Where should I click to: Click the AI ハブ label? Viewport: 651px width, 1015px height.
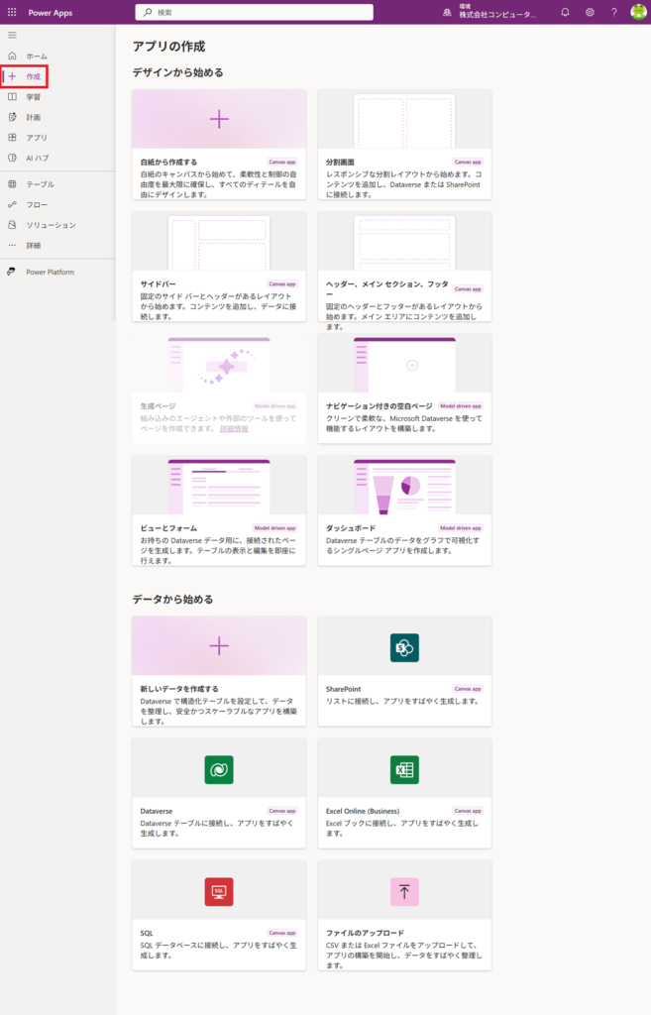coord(37,158)
